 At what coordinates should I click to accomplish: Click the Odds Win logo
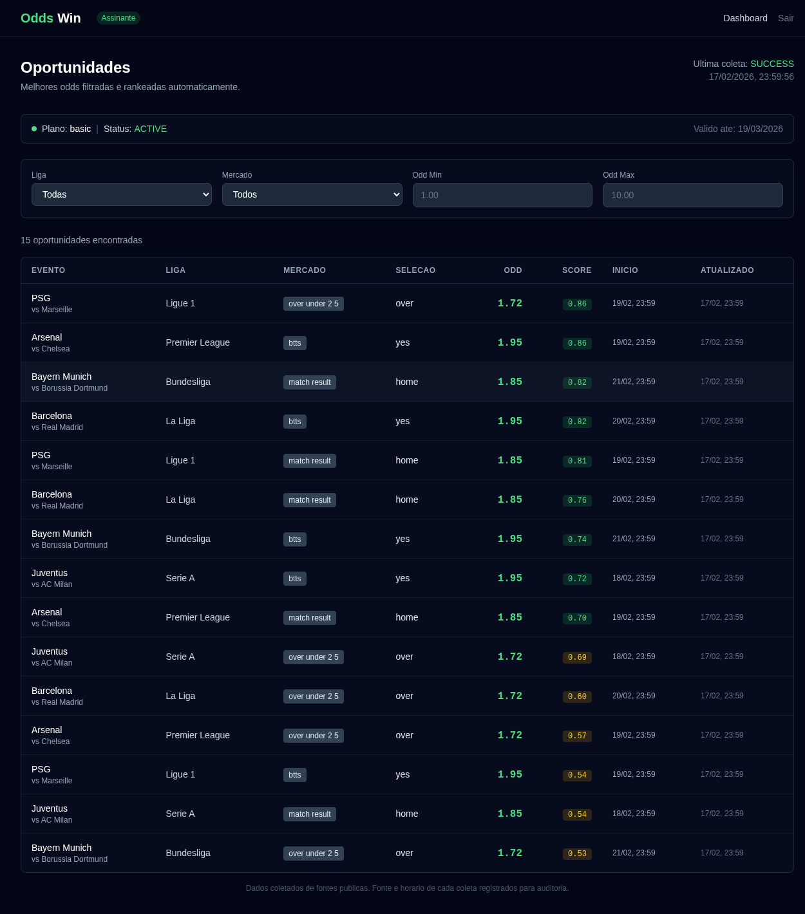pyautogui.click(x=51, y=18)
